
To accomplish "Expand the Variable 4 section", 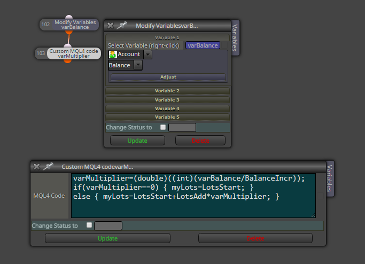I will [167, 108].
